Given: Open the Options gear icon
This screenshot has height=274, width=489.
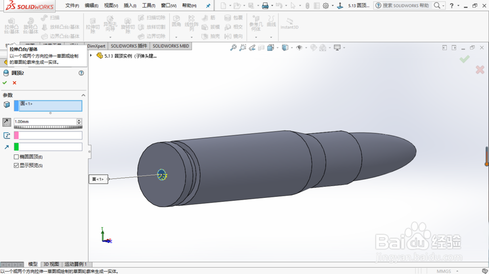Looking at the screenshot, I should point(326,5).
